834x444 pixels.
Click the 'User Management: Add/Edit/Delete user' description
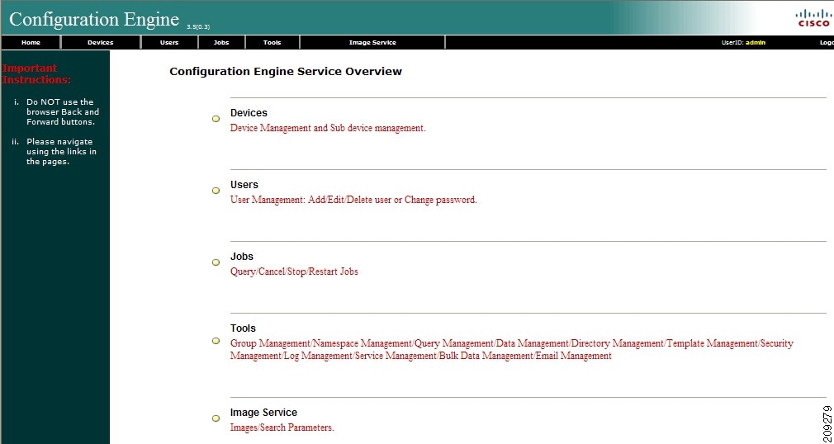tap(353, 200)
